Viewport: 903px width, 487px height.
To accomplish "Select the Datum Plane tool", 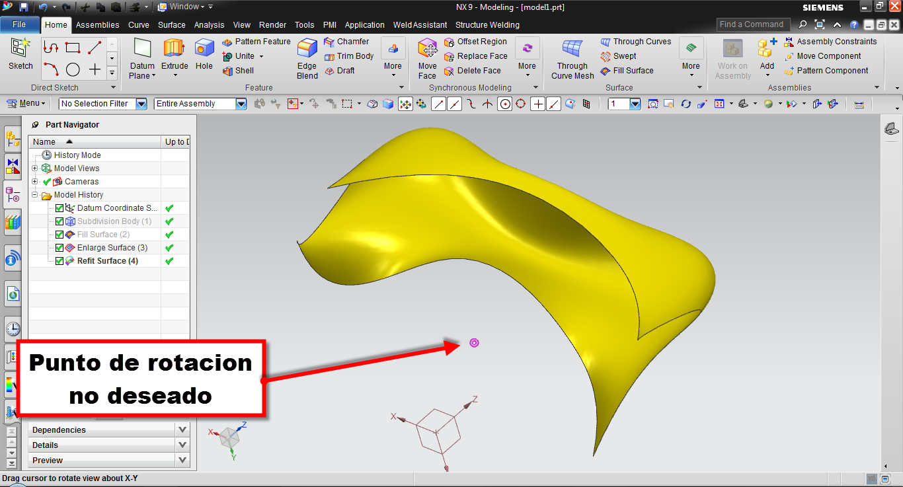I will 142,58.
